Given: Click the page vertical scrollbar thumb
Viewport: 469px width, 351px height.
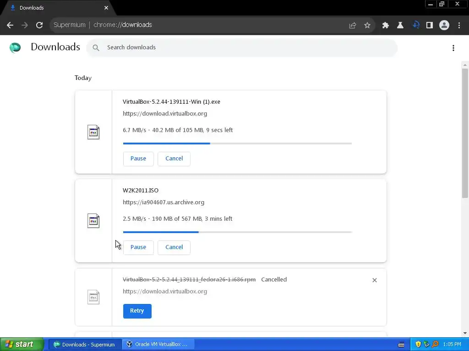Looking at the screenshot, I should [x=465, y=133].
